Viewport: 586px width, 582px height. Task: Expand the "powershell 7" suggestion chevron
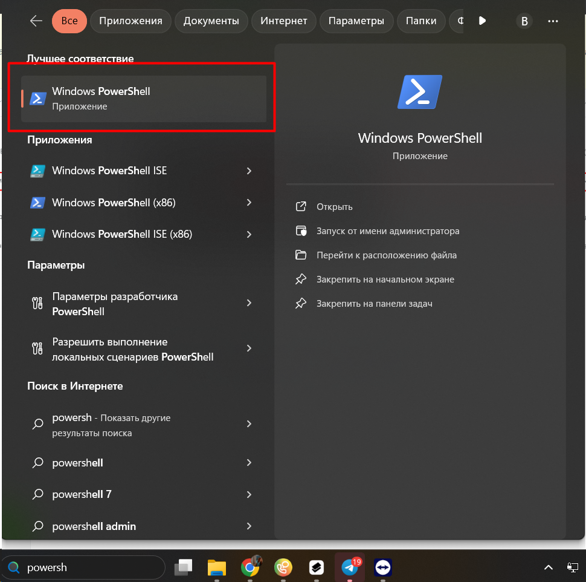249,494
